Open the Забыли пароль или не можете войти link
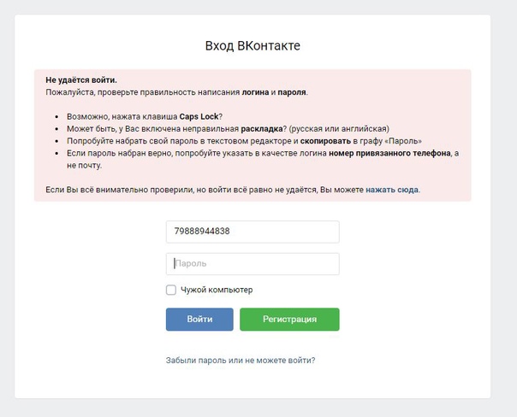The height and width of the screenshot is (417, 517). pyautogui.click(x=241, y=361)
